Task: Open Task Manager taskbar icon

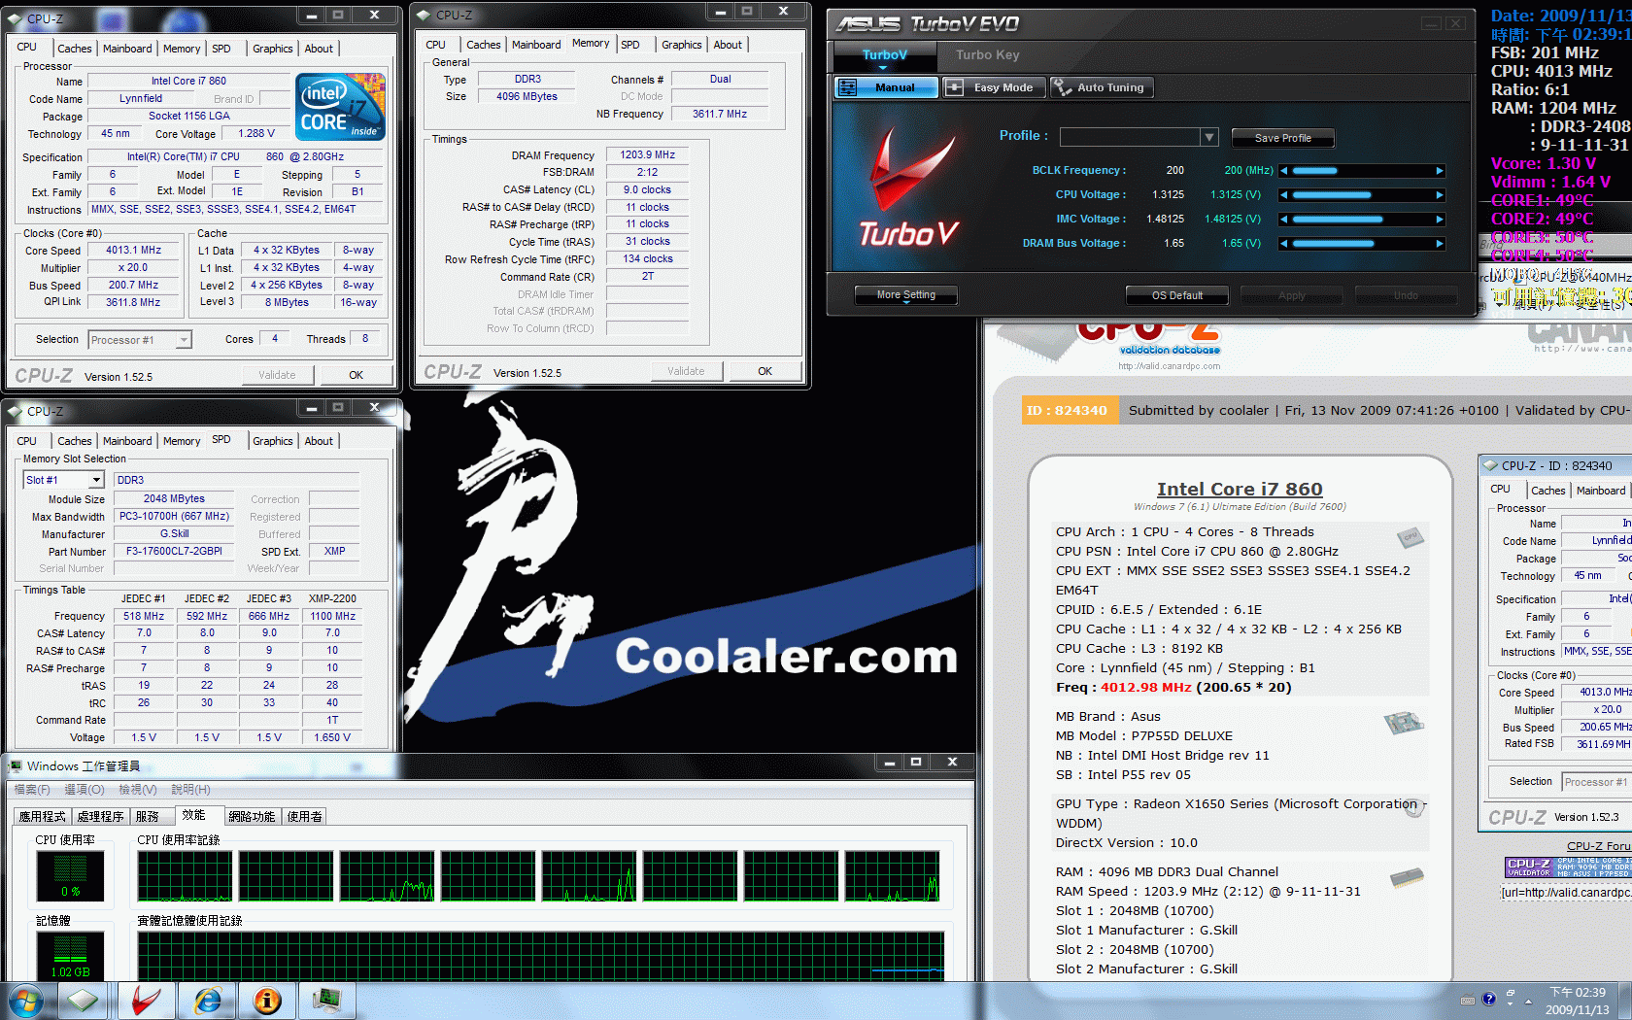Action: 327,1001
